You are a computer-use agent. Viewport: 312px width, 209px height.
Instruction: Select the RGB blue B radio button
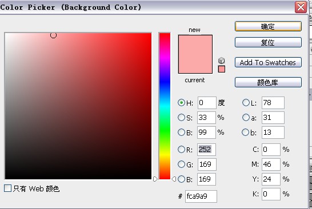coord(181,179)
